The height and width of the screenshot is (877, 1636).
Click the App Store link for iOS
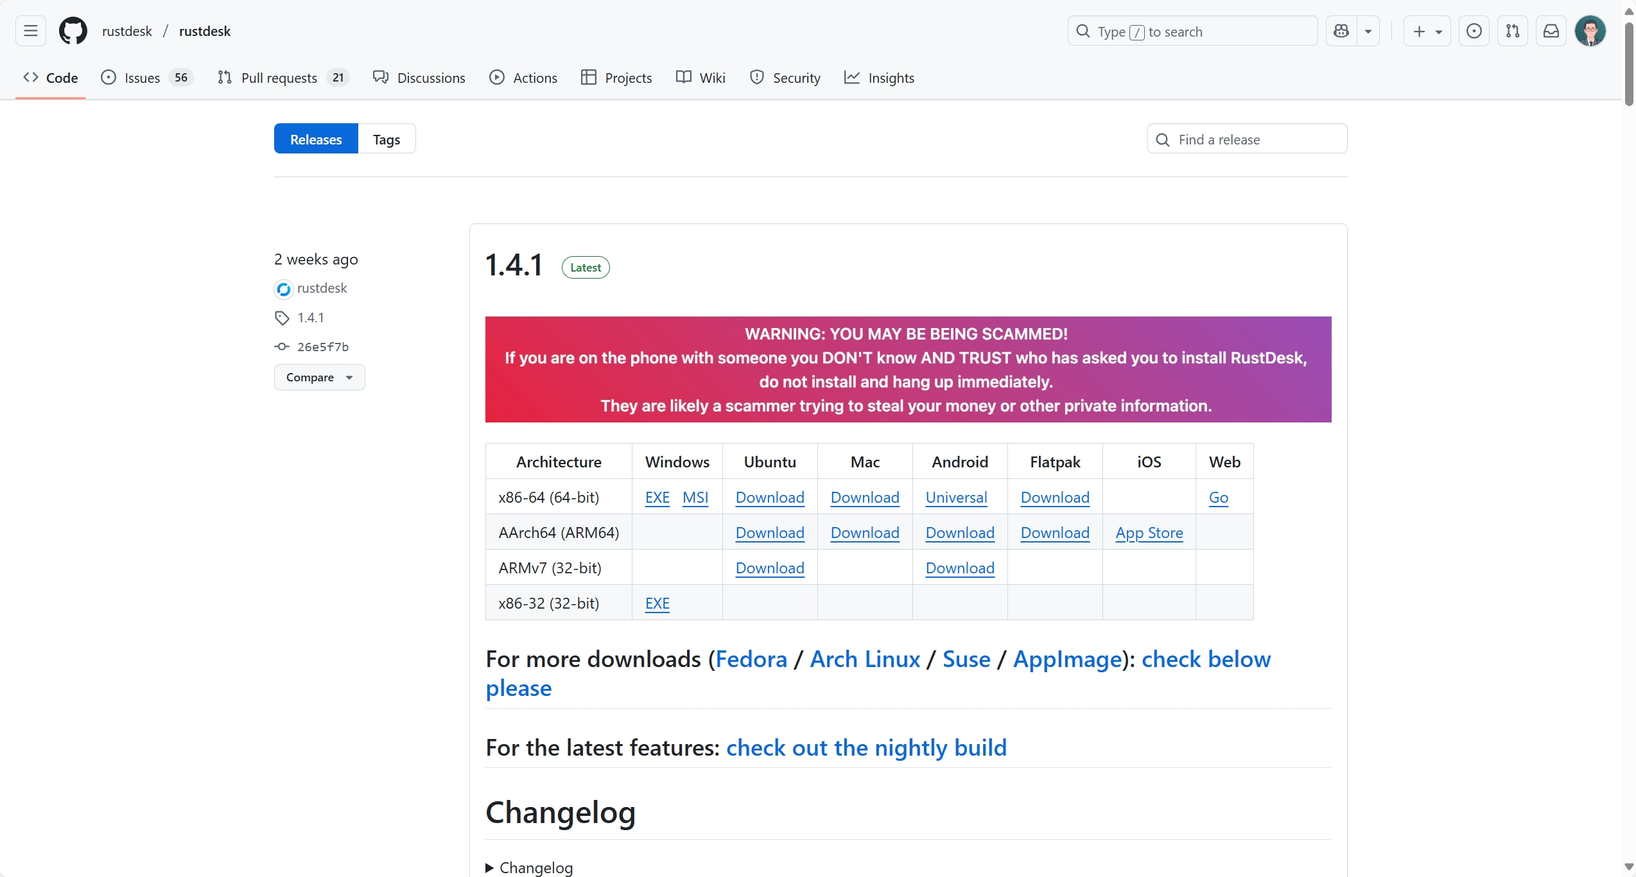pyautogui.click(x=1149, y=533)
